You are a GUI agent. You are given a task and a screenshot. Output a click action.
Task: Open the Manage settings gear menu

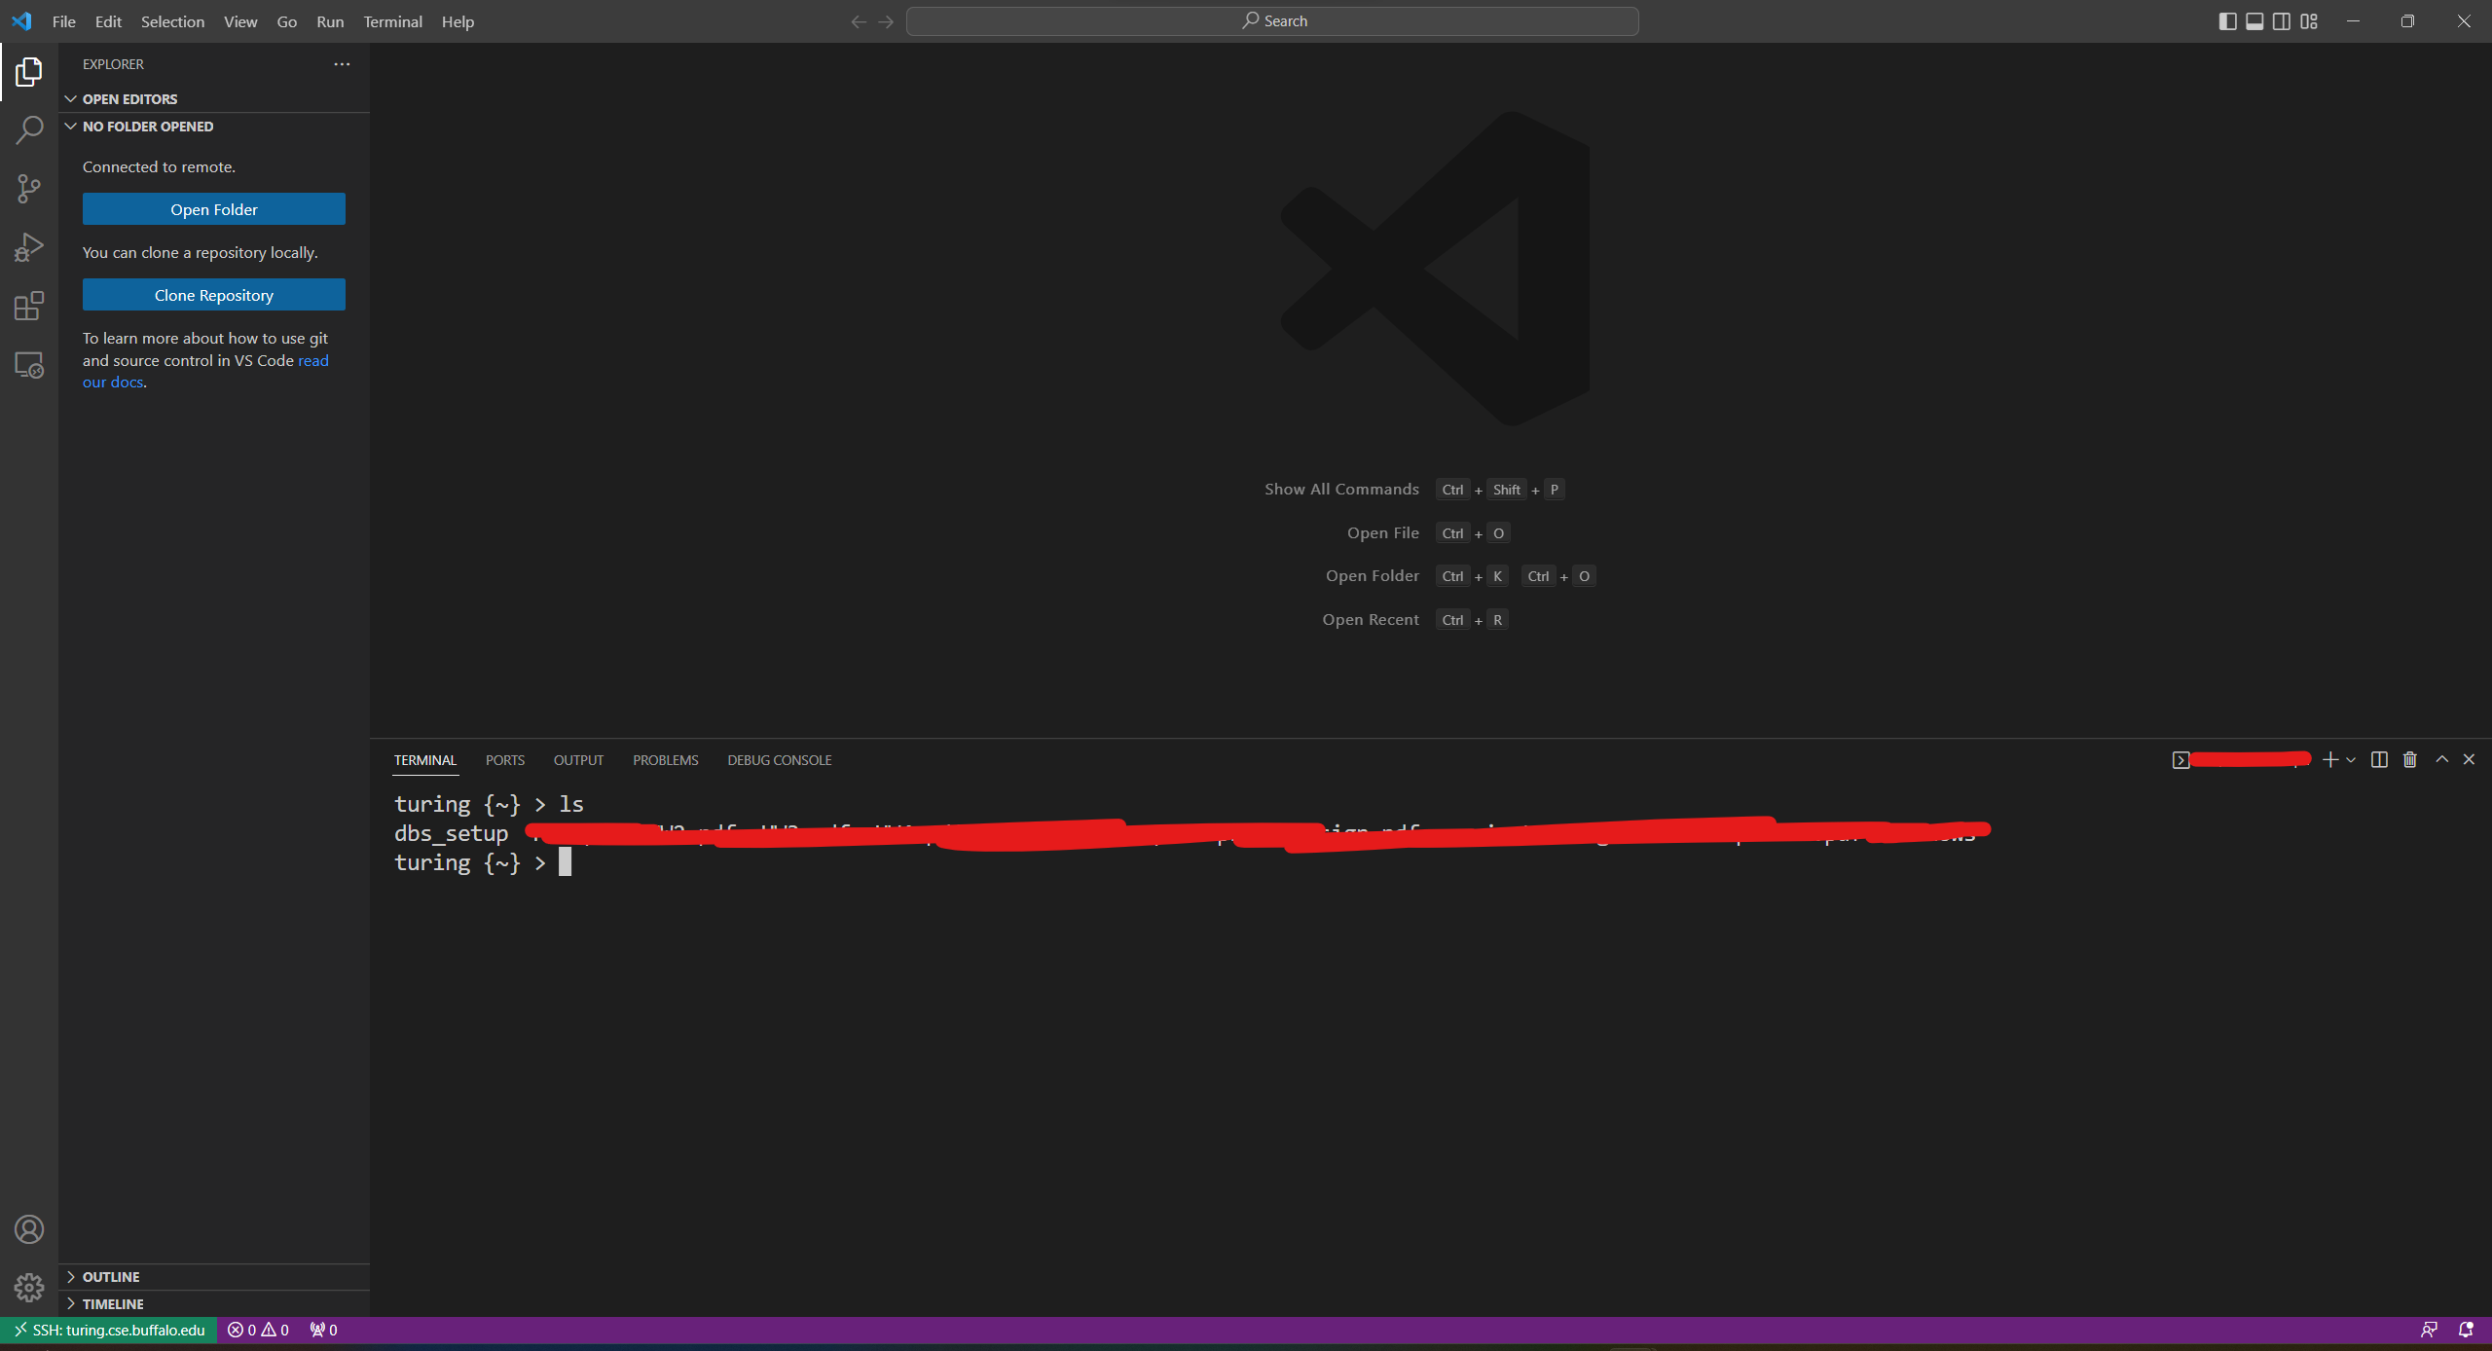(29, 1287)
